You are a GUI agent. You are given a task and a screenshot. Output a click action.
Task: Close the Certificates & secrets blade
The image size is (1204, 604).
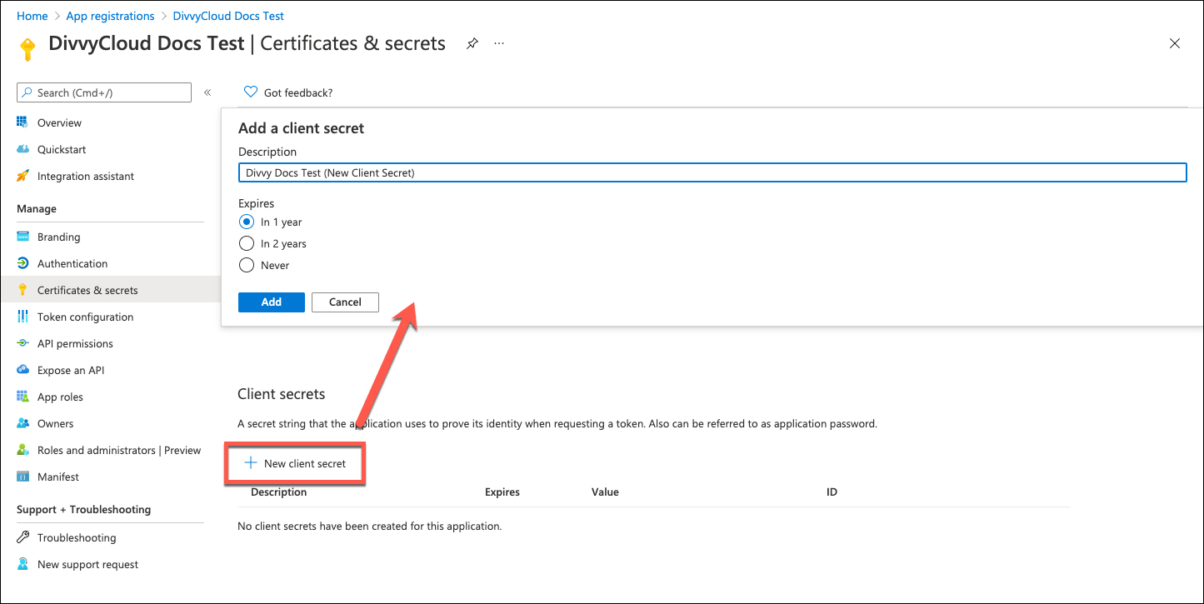1175,43
